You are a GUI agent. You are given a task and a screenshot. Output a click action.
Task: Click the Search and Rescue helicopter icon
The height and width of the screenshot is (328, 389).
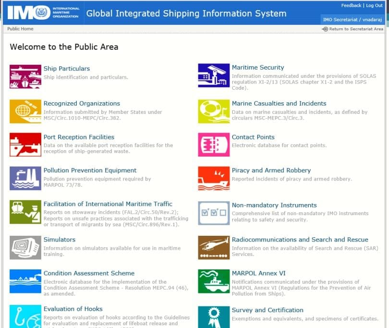click(214, 247)
